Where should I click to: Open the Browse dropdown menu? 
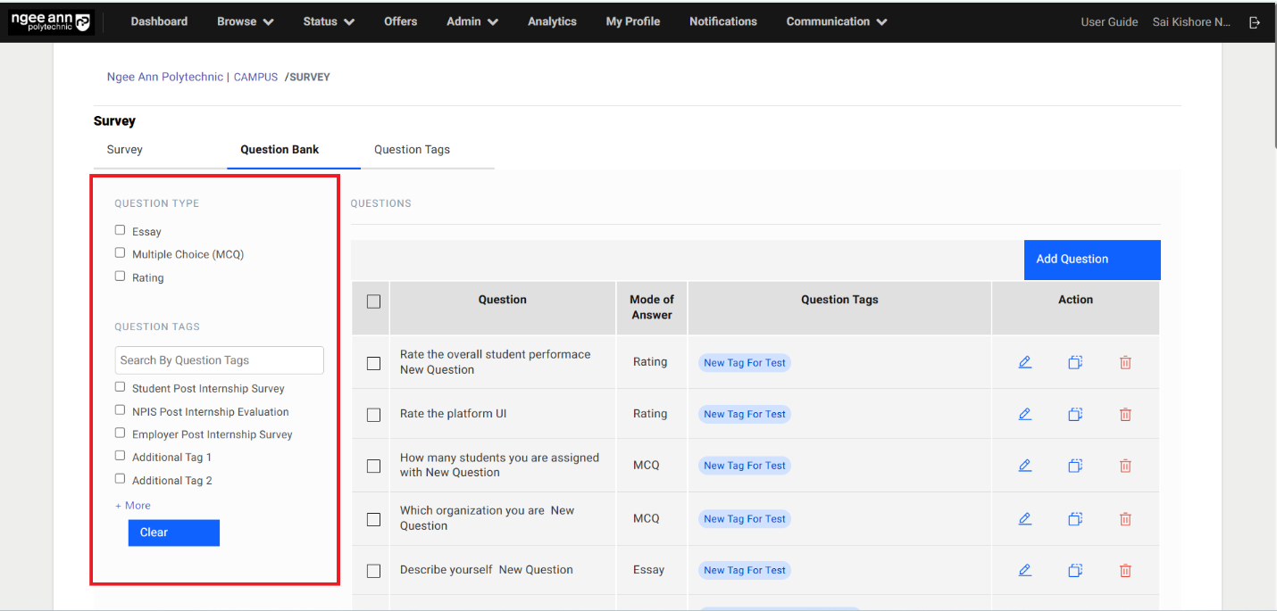[x=245, y=21]
